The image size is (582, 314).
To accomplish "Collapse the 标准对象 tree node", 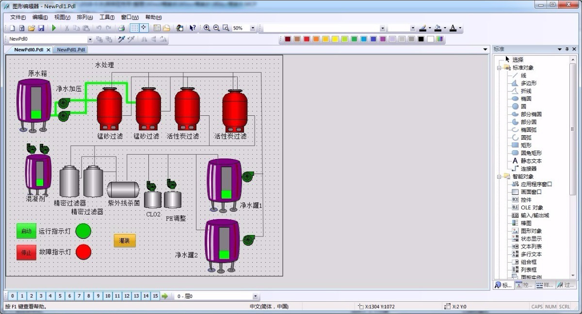I will click(x=500, y=68).
